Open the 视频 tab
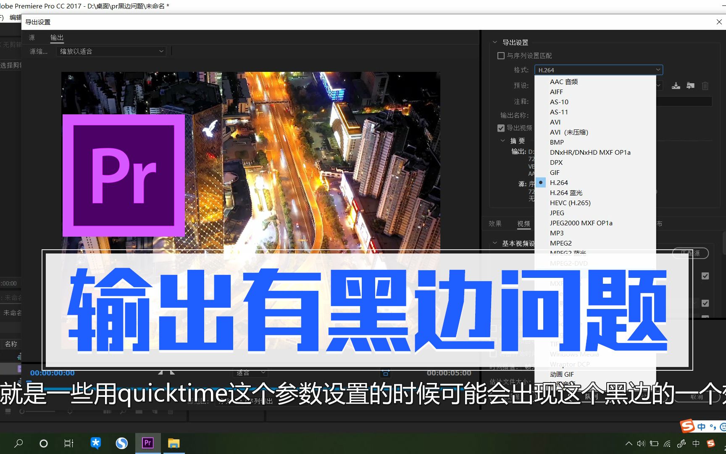 point(523,224)
